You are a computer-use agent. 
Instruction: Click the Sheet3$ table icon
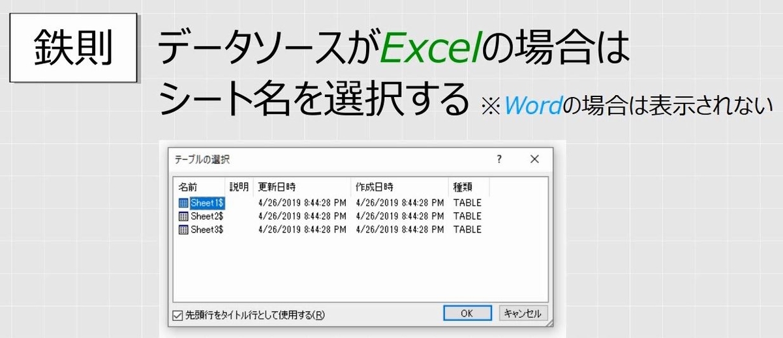[183, 230]
